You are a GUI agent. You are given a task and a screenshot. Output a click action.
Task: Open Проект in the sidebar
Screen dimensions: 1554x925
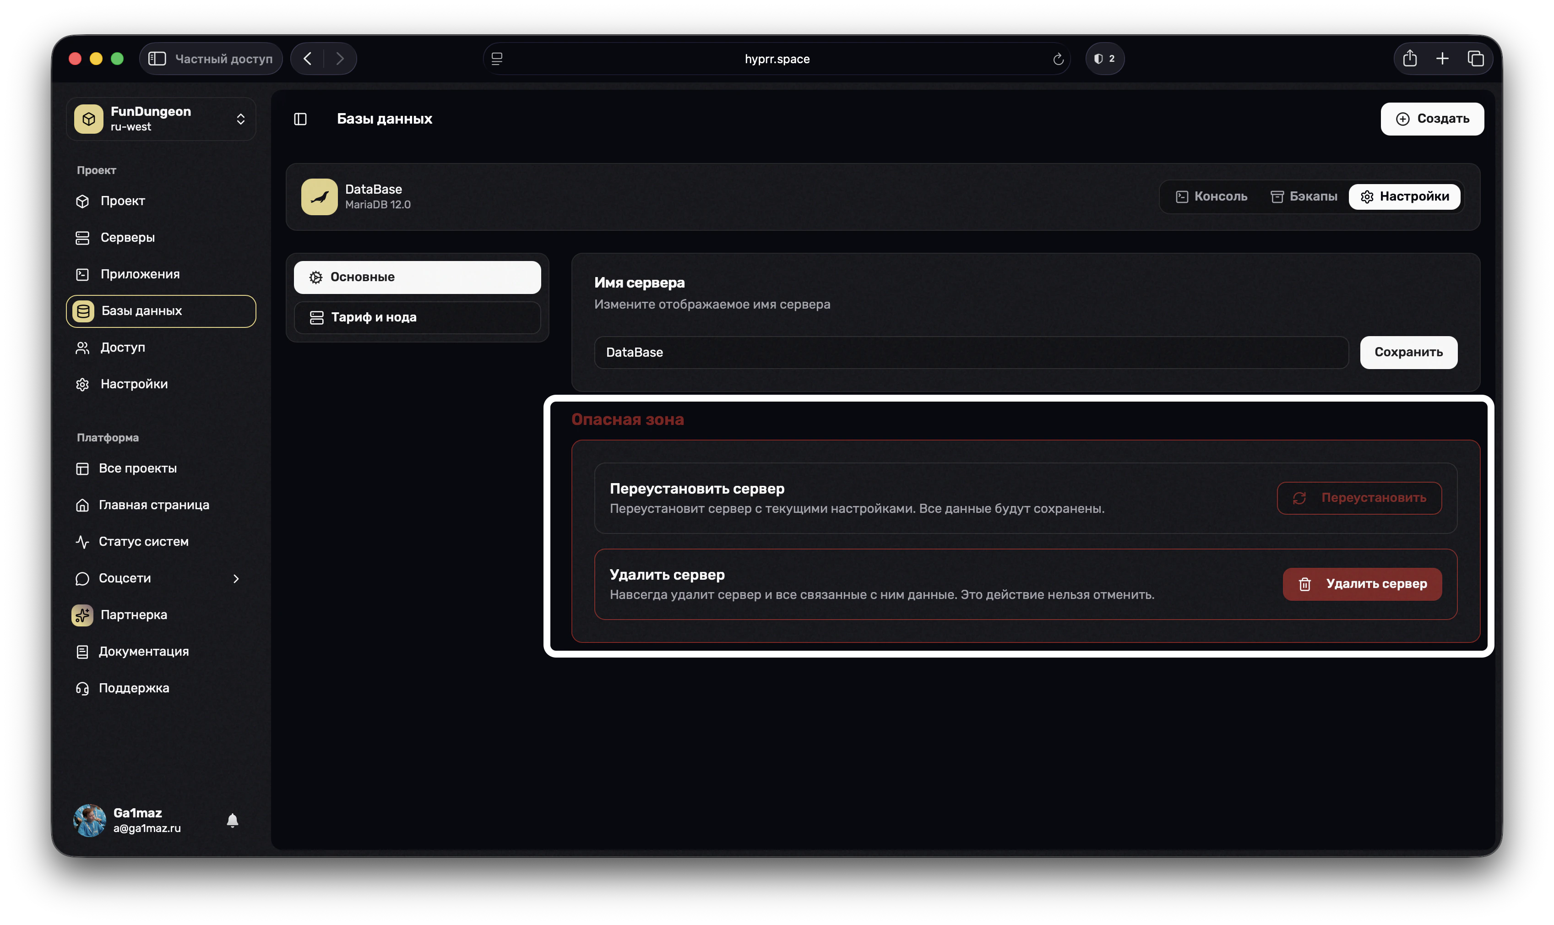(x=161, y=201)
